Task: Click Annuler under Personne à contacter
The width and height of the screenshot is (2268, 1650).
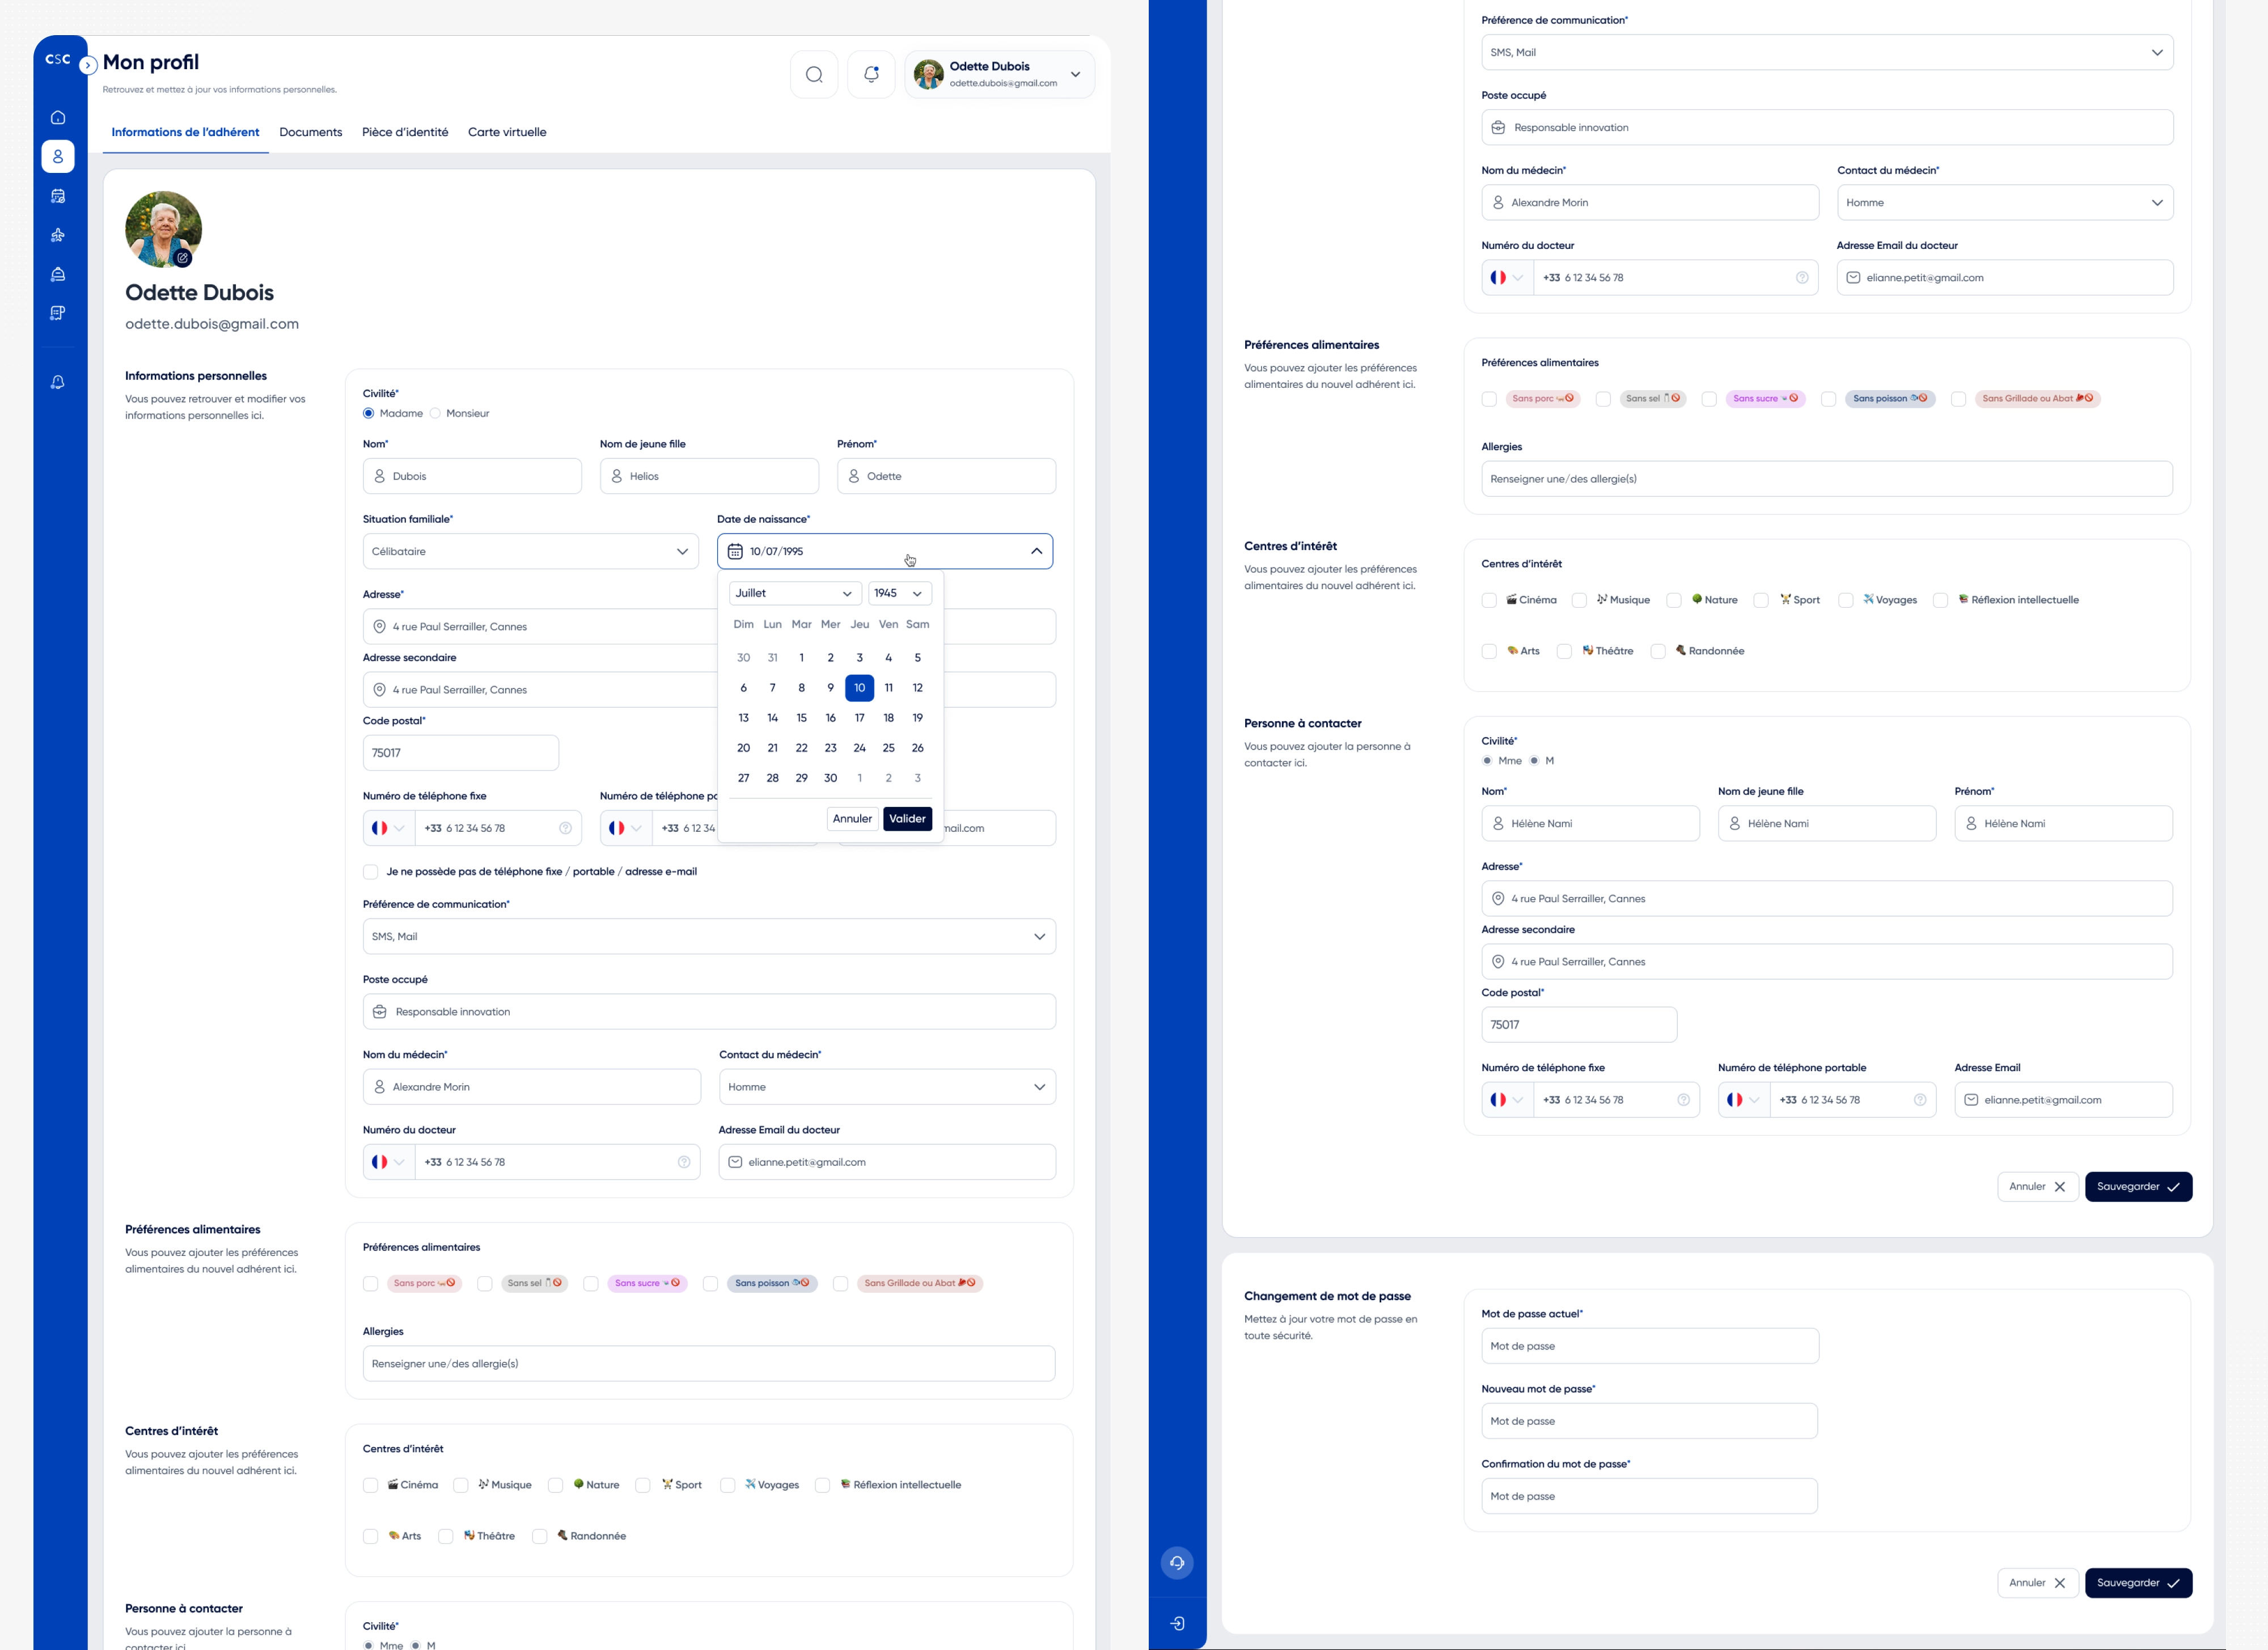Action: [x=2038, y=1187]
